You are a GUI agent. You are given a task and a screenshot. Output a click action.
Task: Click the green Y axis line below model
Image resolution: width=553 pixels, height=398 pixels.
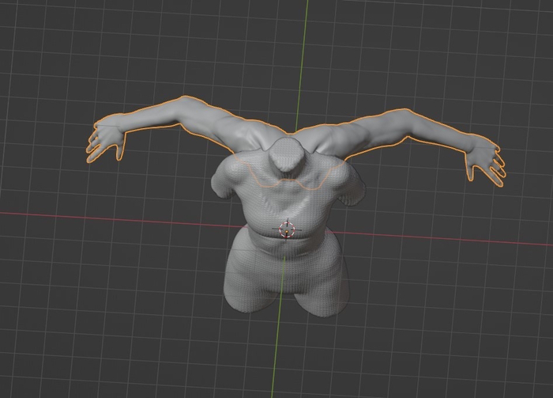click(276, 356)
